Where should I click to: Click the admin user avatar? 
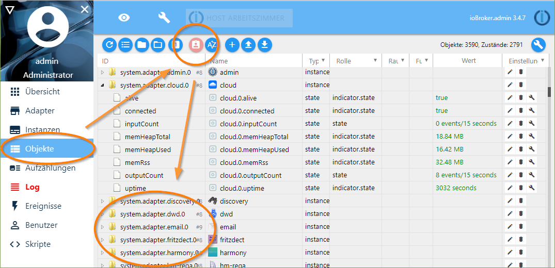click(48, 27)
